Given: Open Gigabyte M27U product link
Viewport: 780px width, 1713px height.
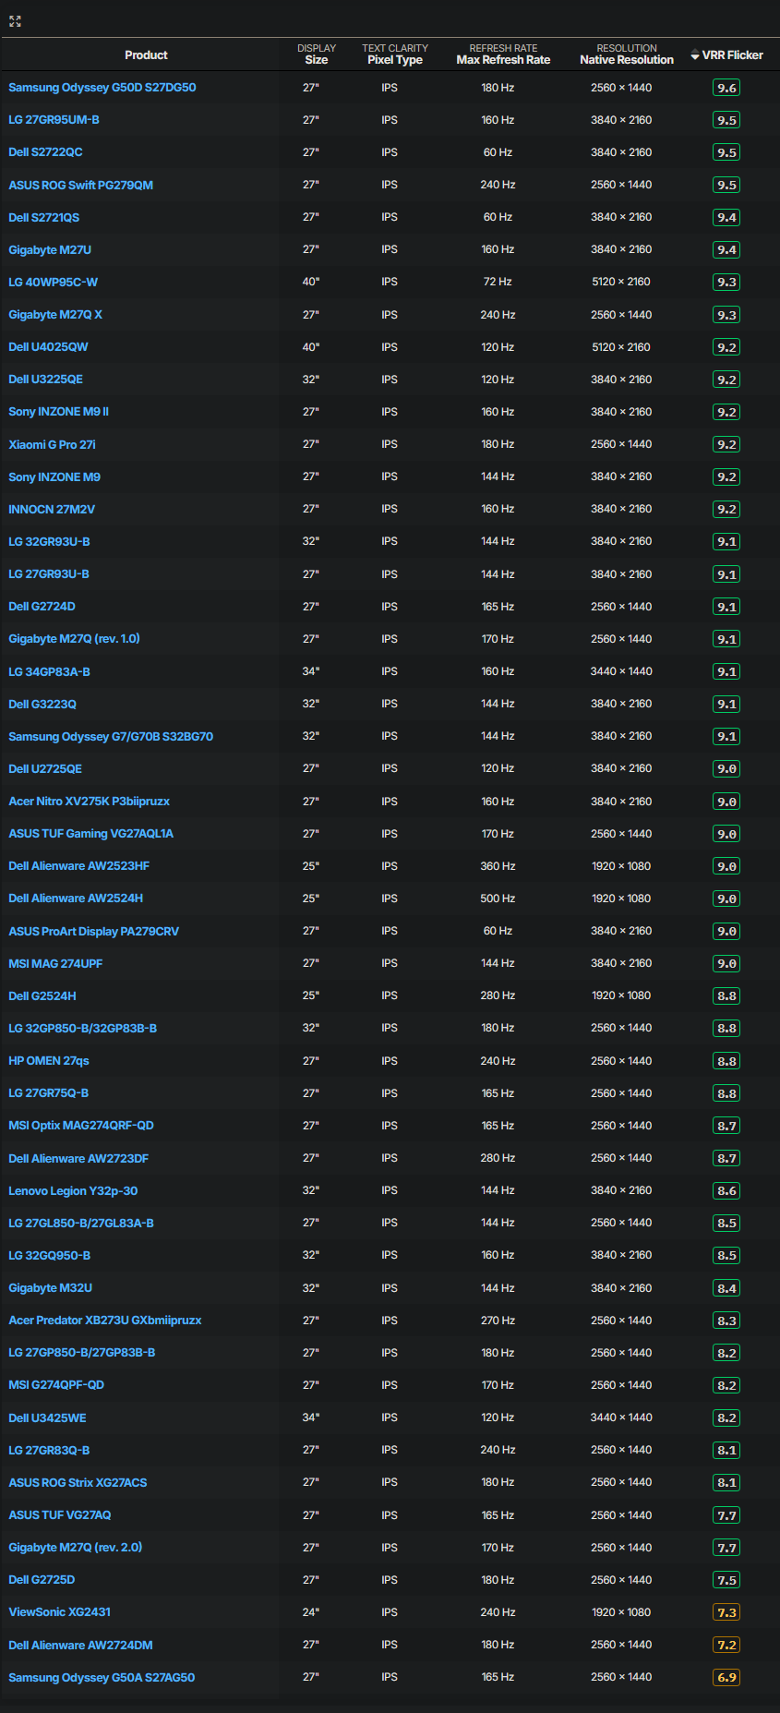Looking at the screenshot, I should [50, 249].
